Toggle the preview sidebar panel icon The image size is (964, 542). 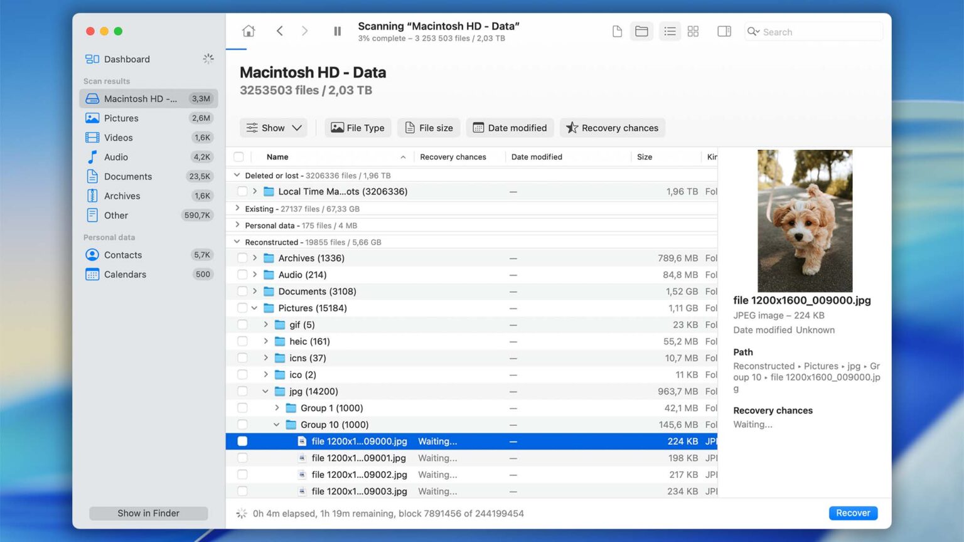[724, 31]
